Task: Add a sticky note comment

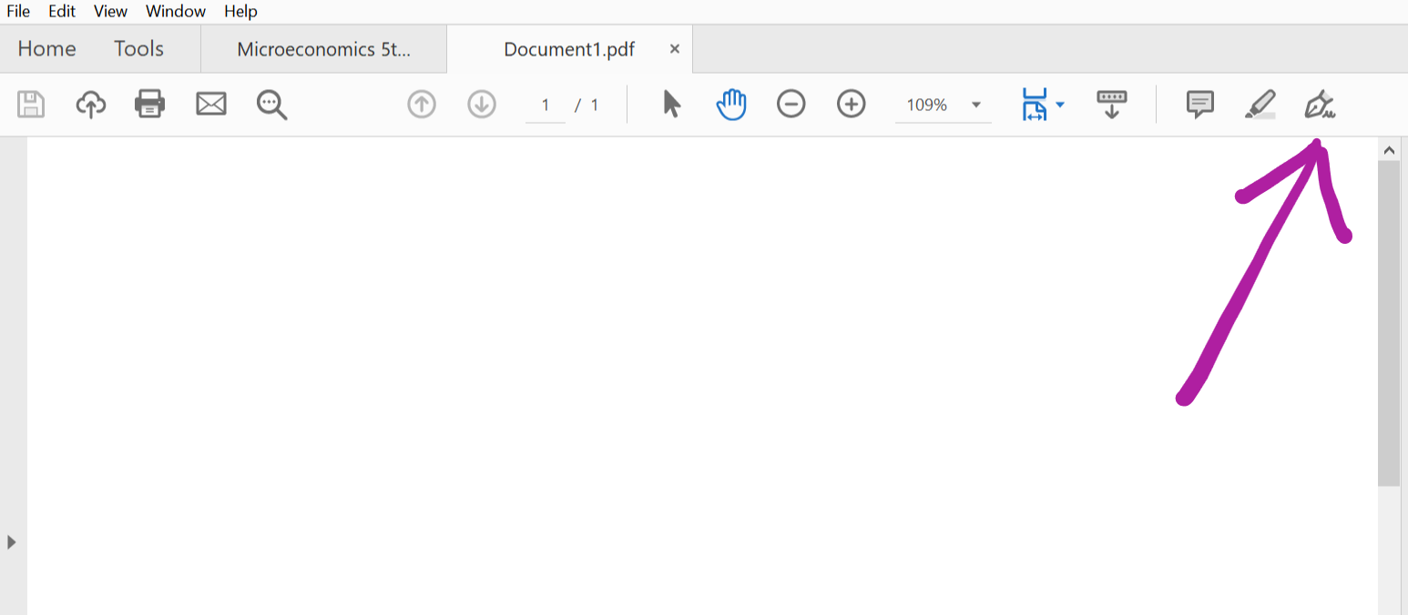Action: point(1200,104)
